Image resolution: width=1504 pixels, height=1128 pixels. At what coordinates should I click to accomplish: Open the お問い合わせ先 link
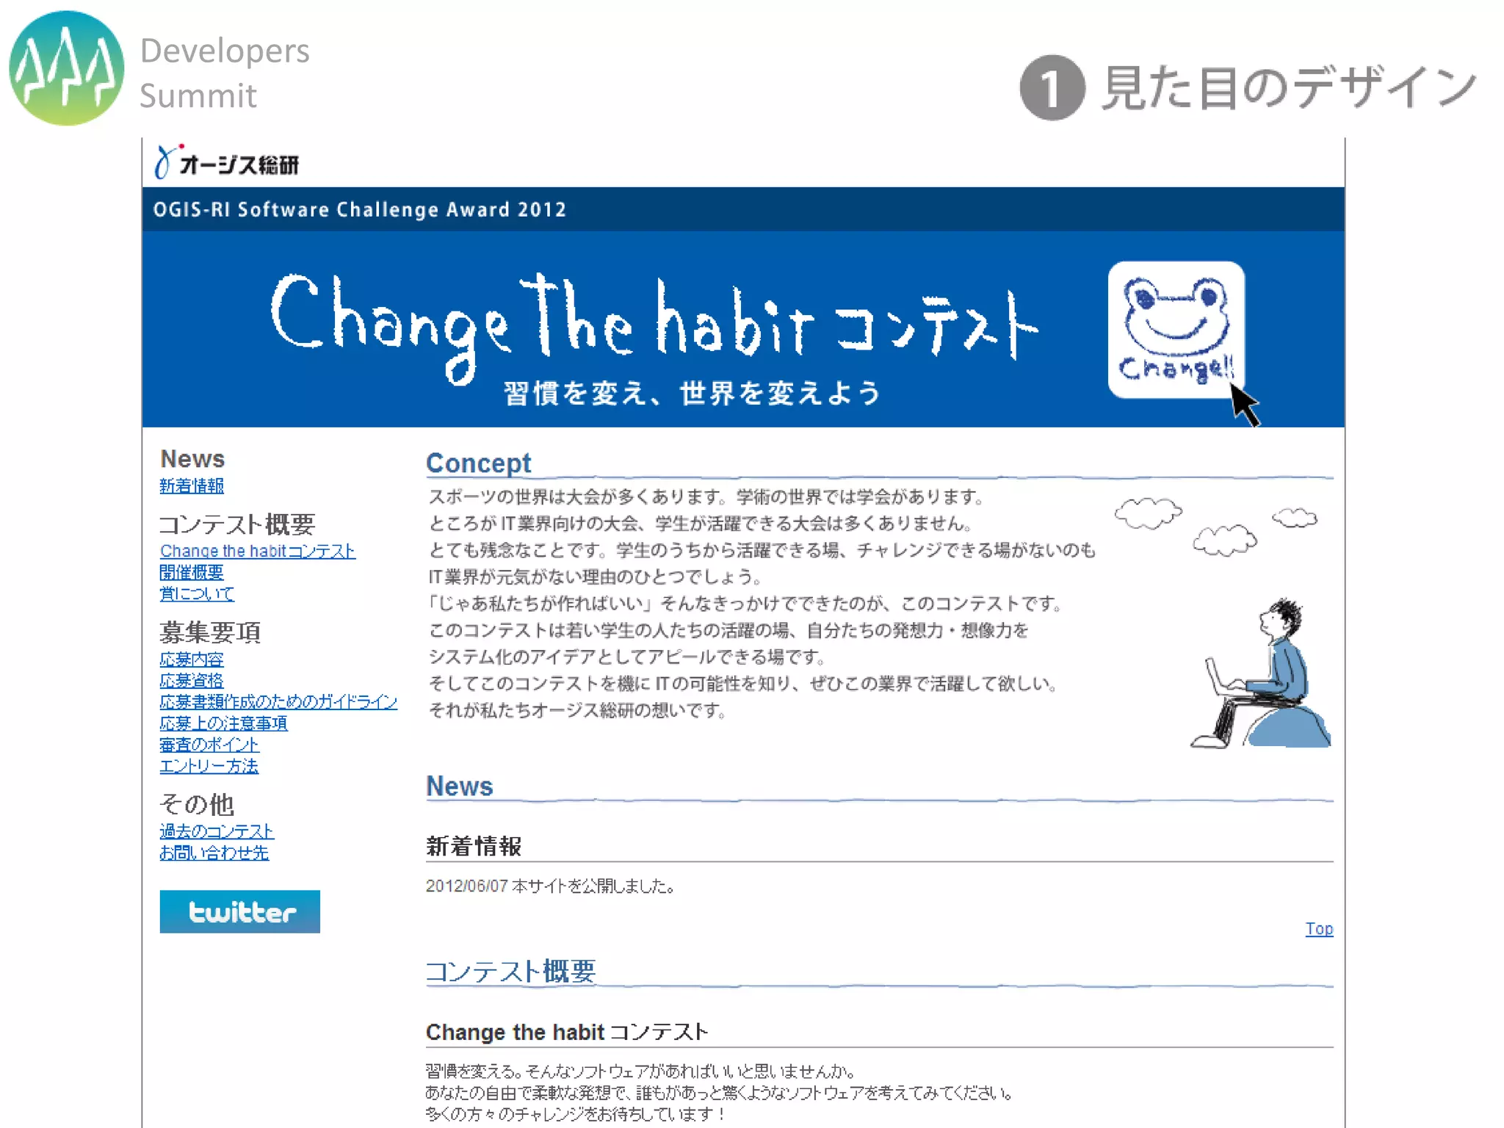pyautogui.click(x=214, y=852)
